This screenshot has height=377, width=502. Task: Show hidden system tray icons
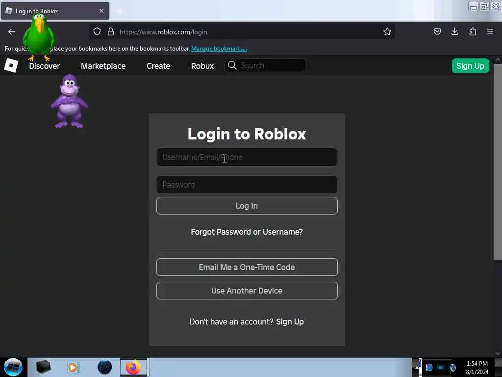417,367
